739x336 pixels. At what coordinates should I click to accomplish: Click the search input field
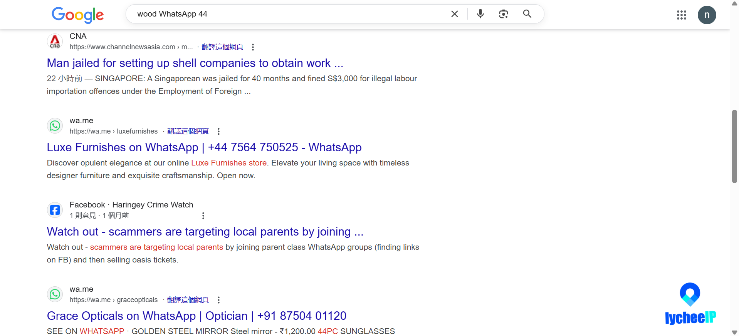click(289, 14)
